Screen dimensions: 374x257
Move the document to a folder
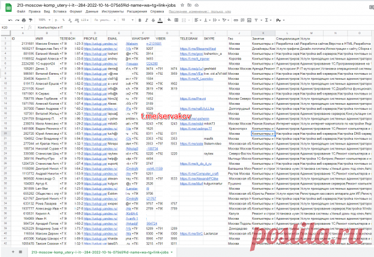pos(189,5)
